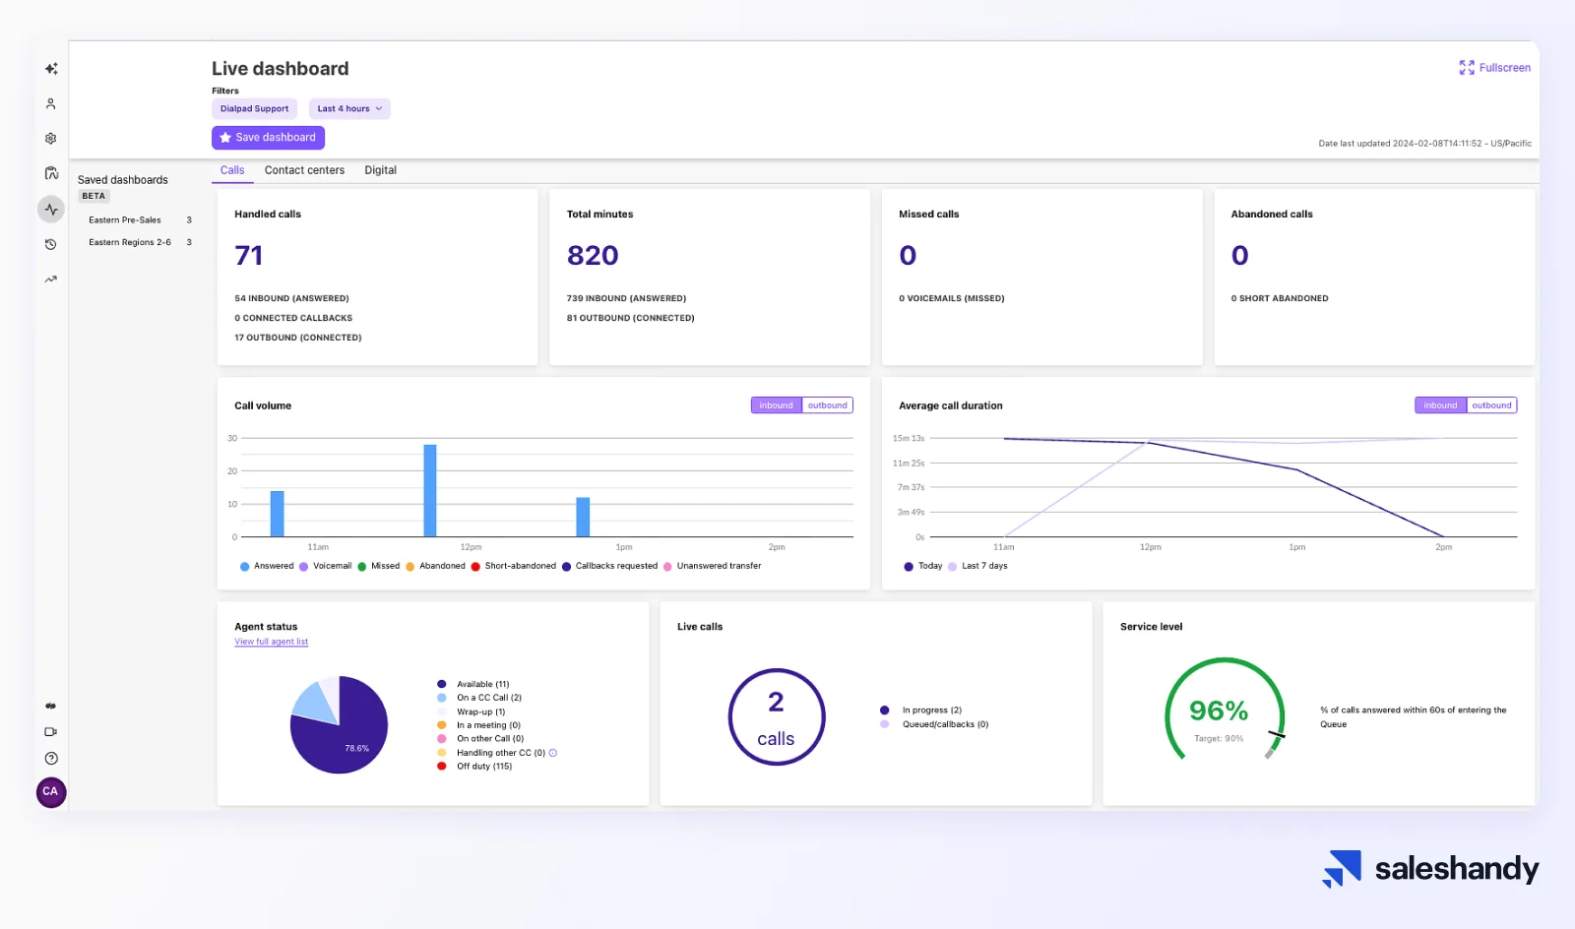Toggle Callbacks requested legend entry

point(610,566)
